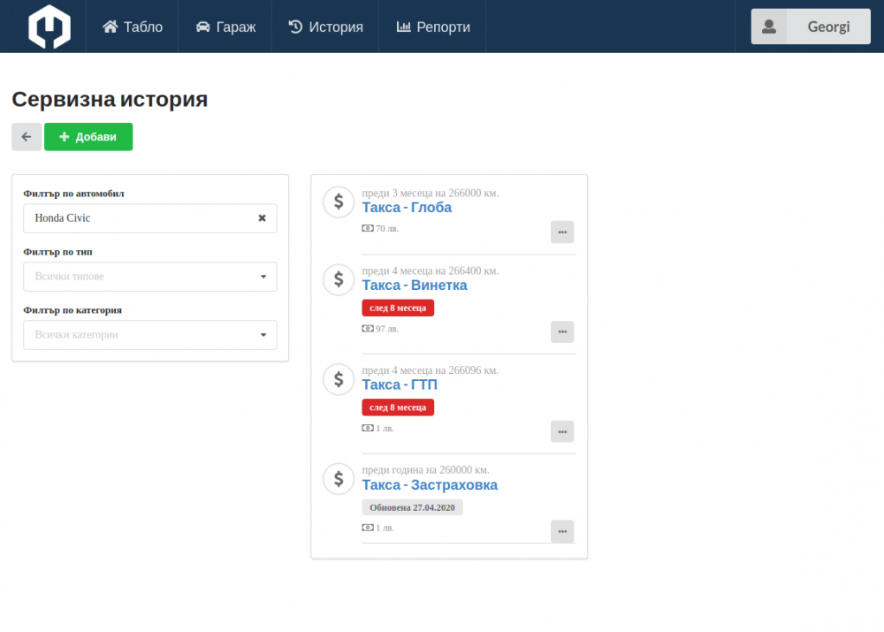Expand the Всички типове dropdown

pos(150,277)
